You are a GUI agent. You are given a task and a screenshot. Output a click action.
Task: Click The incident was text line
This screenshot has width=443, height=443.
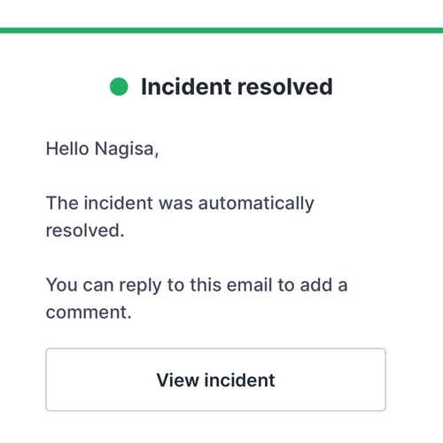click(120, 203)
